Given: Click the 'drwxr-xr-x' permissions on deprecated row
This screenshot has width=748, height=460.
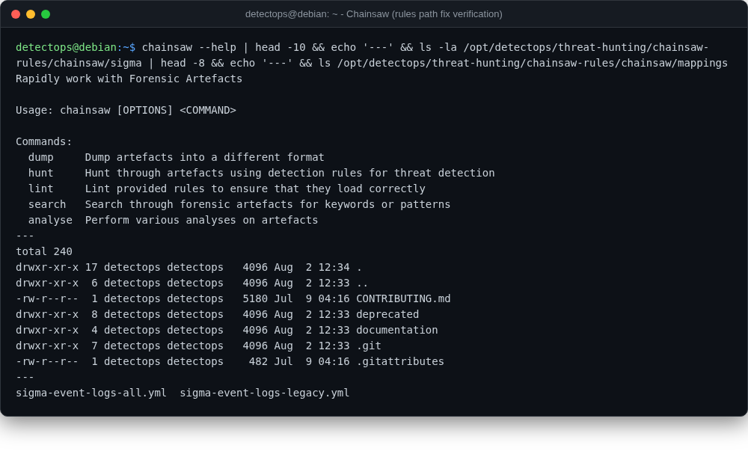Looking at the screenshot, I should point(46,315).
